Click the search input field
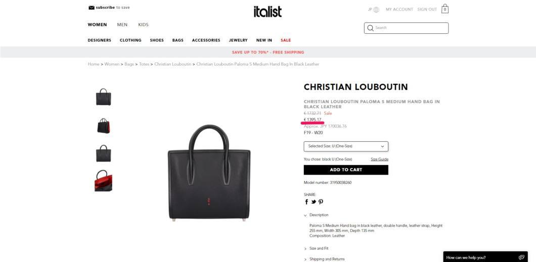The height and width of the screenshot is (262, 536). click(407, 28)
